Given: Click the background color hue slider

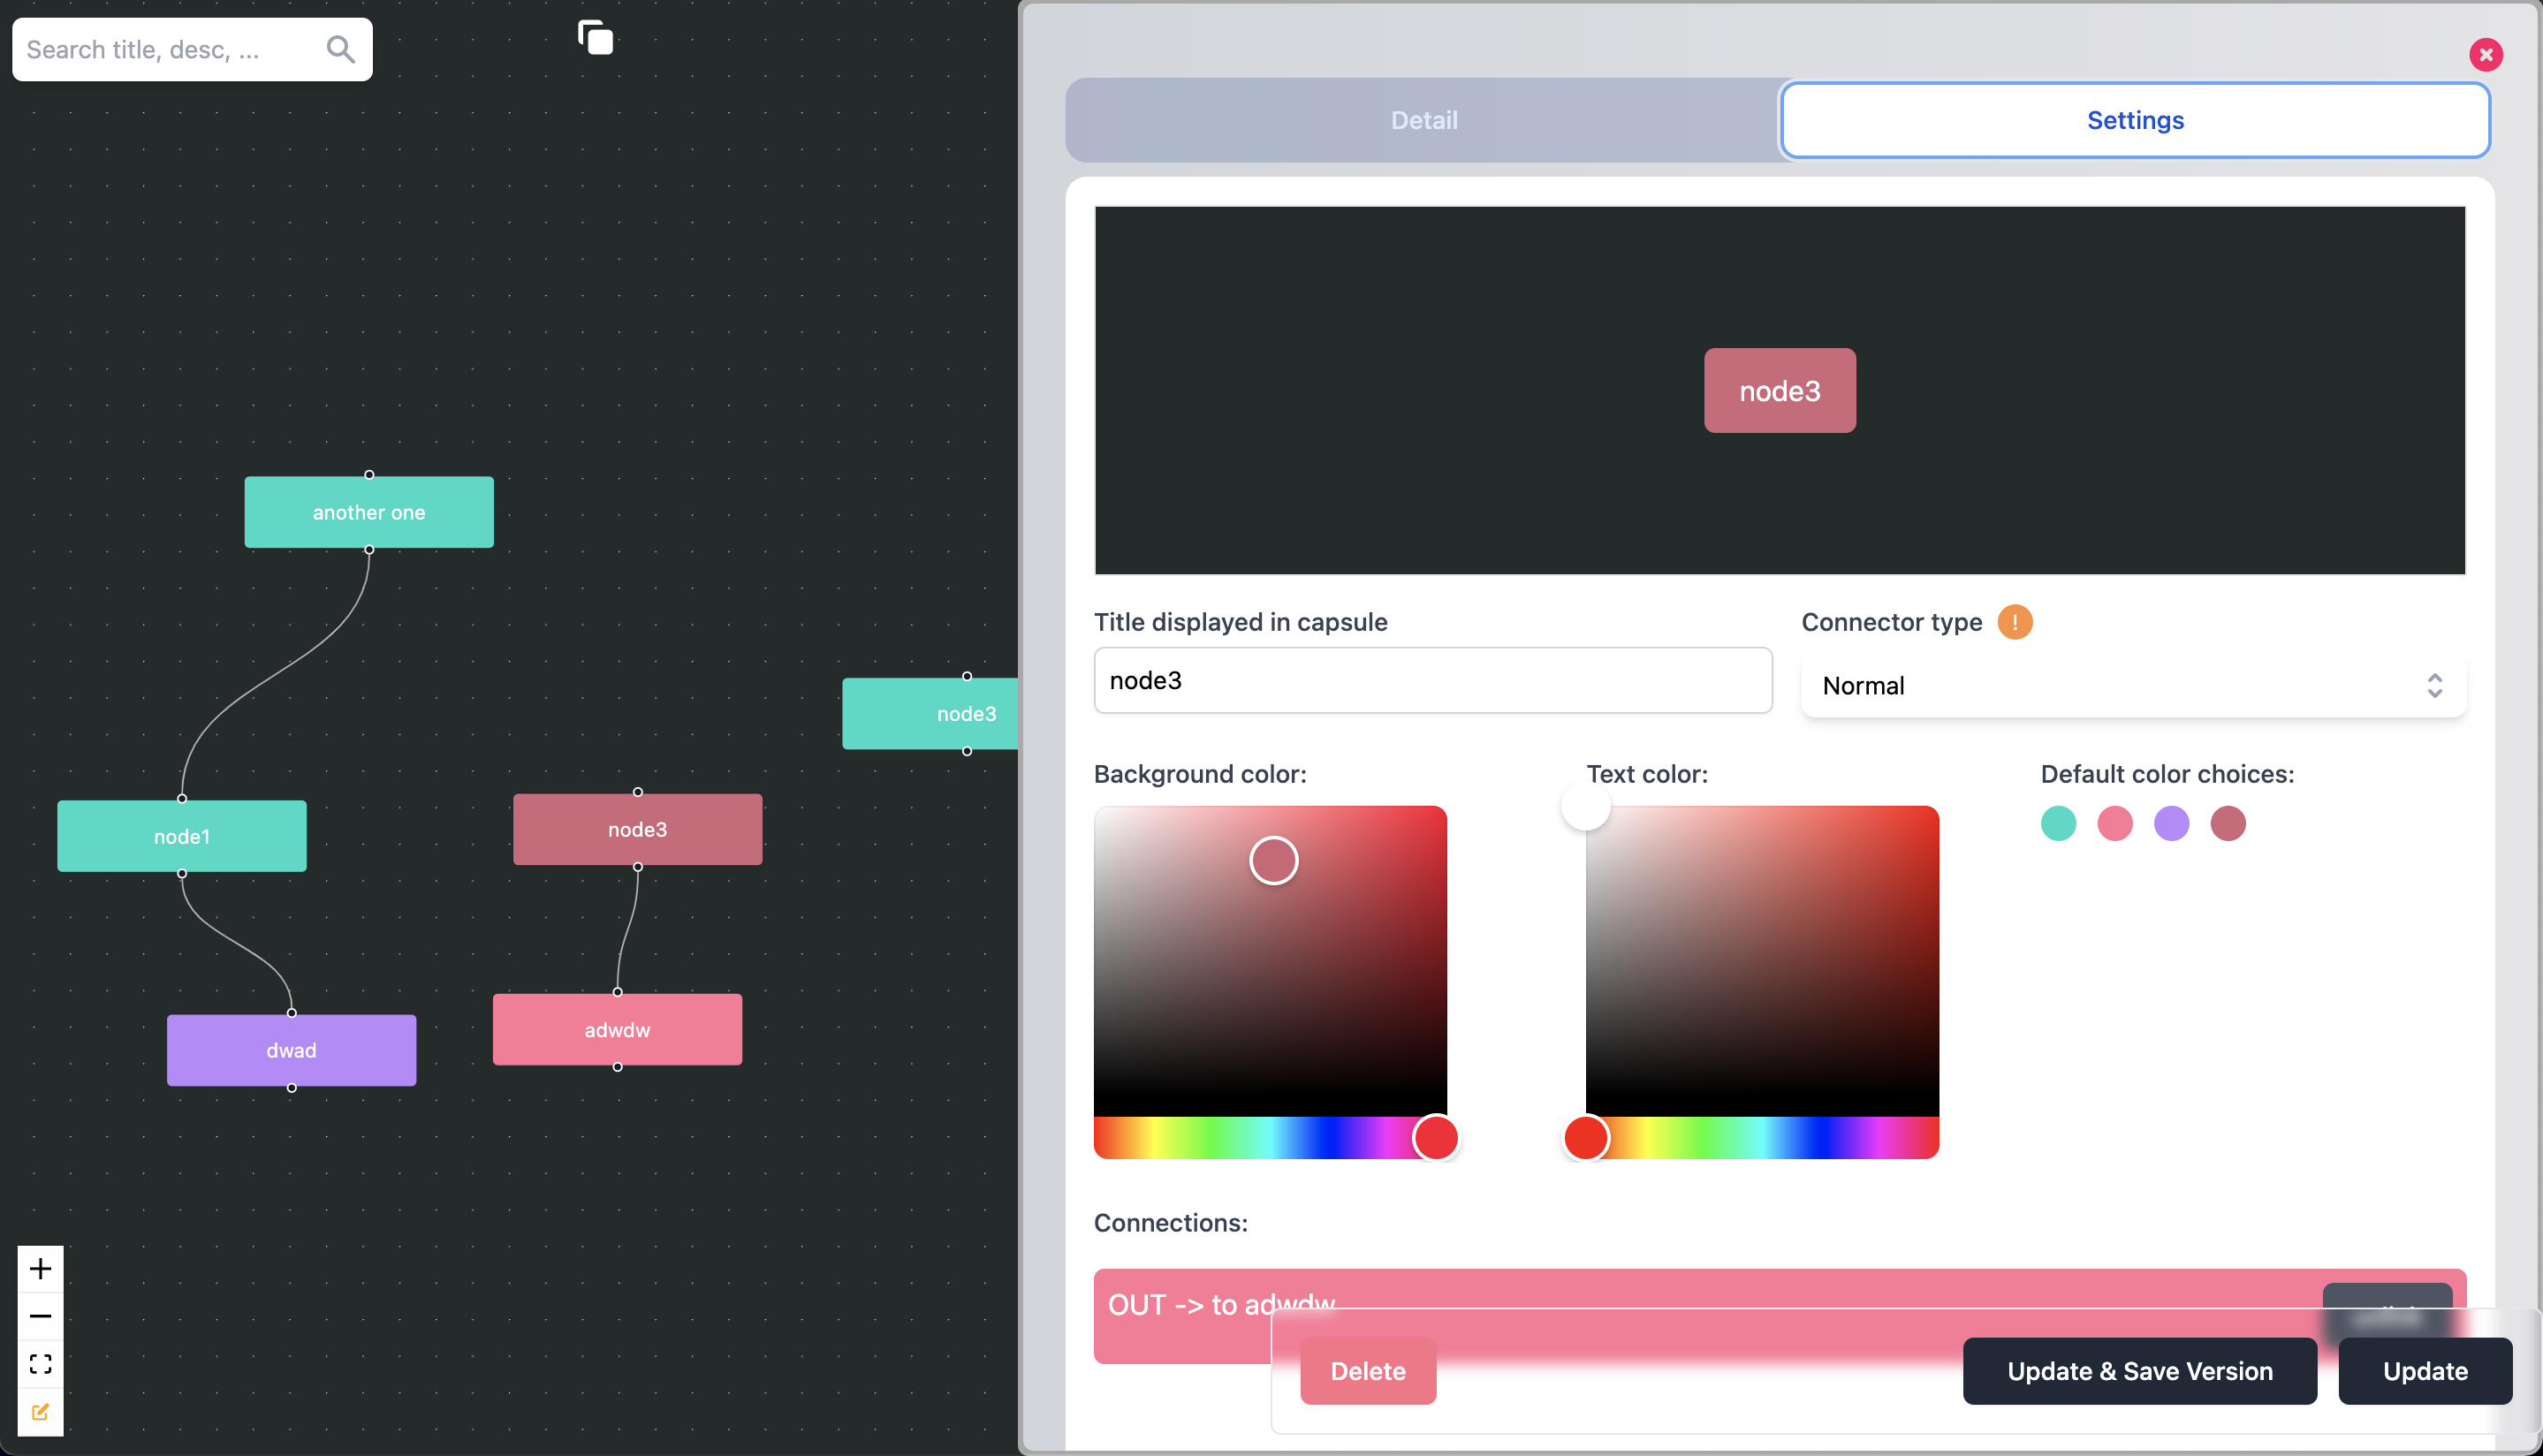Looking at the screenshot, I should pos(1269,1138).
